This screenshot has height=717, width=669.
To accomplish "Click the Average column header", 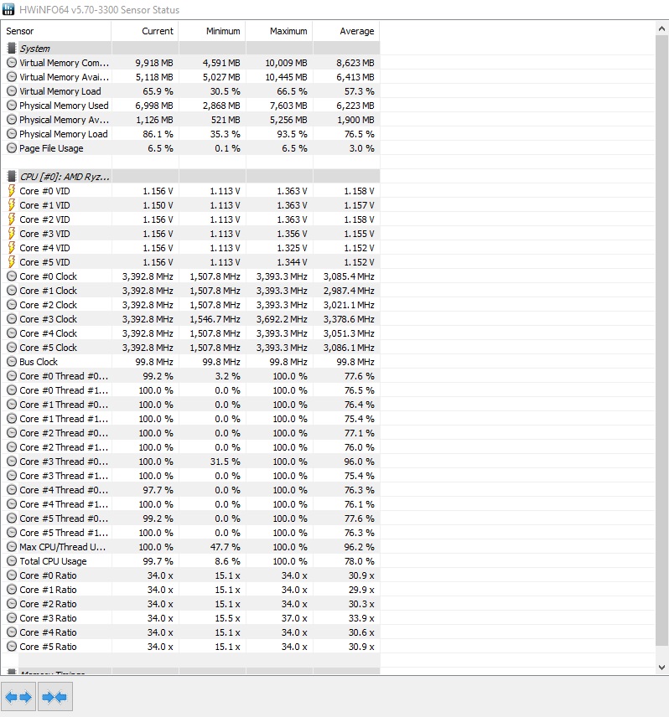I will pyautogui.click(x=346, y=31).
